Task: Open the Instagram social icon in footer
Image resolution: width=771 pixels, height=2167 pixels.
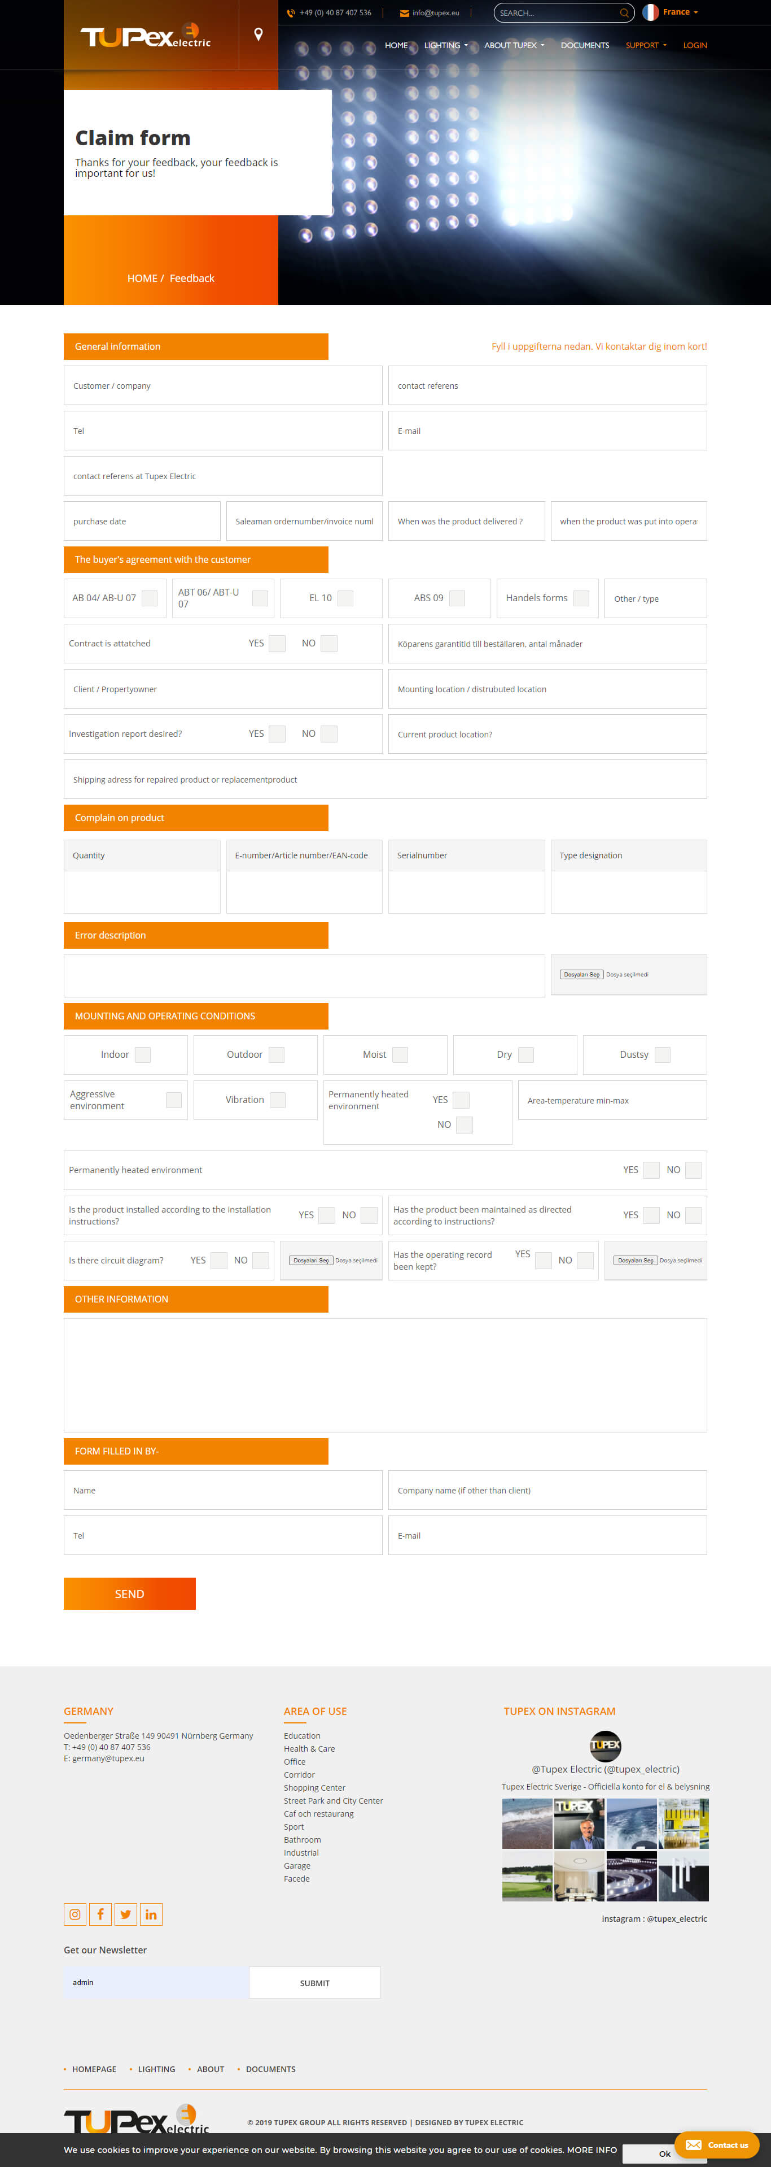Action: tap(75, 1914)
